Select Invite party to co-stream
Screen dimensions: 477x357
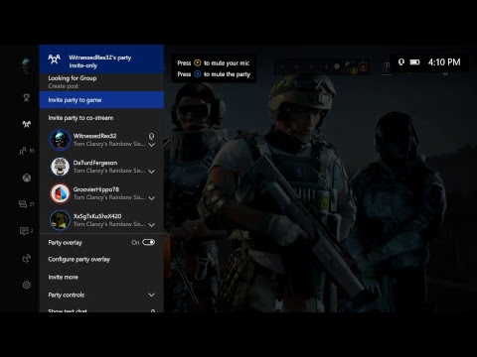[x=101, y=118]
